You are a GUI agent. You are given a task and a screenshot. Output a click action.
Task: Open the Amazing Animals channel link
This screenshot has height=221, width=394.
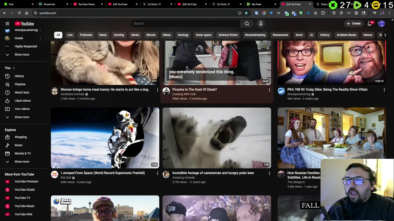(183, 178)
